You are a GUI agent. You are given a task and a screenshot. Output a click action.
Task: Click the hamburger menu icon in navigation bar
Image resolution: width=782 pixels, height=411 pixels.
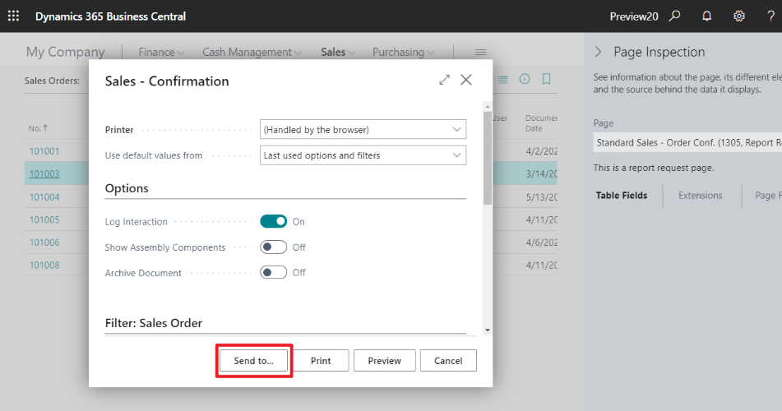tap(481, 53)
